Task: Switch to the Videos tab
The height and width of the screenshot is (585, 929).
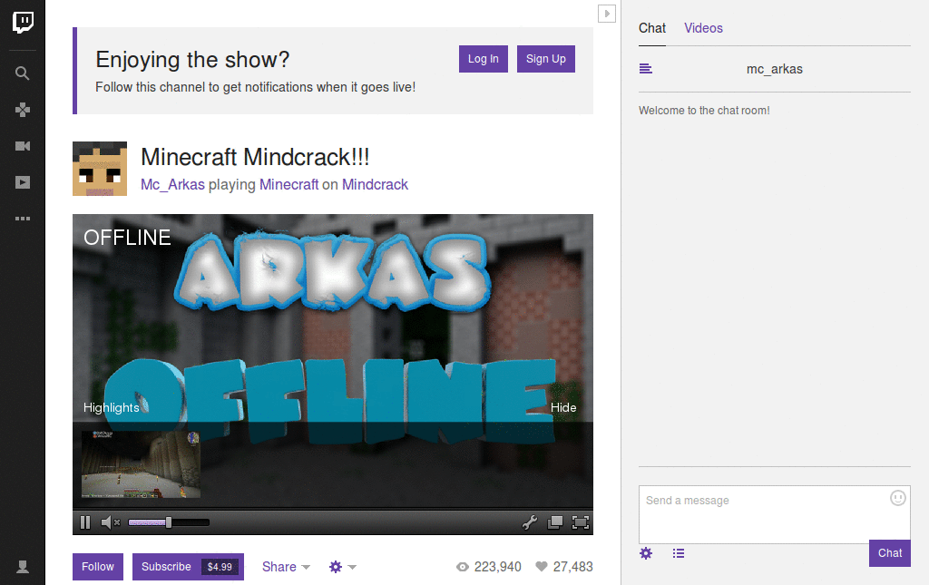Action: click(x=703, y=28)
